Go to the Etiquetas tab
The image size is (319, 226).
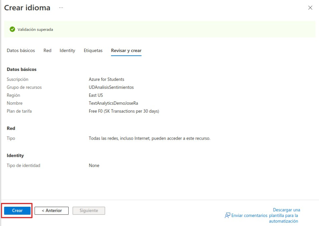tap(93, 50)
